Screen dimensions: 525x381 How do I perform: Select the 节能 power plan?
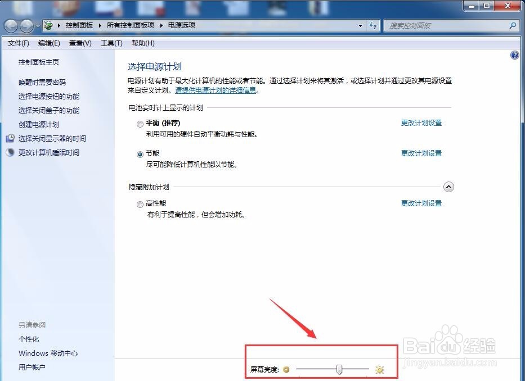140,154
